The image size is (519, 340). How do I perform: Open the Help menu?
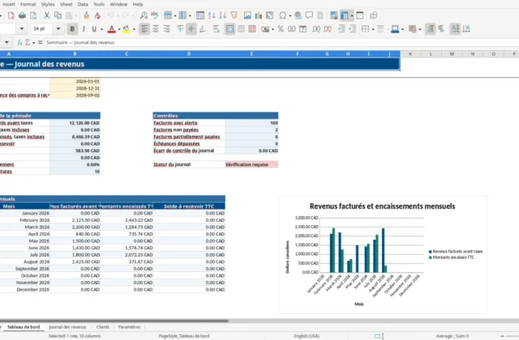[x=138, y=4]
